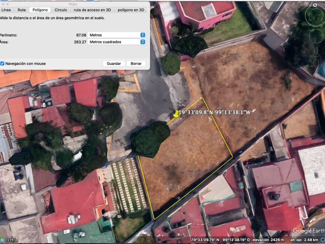This screenshot has height=244, width=325.
Task: Click the status bar latitude 19°33'09.79" N
Action: coord(205,240)
